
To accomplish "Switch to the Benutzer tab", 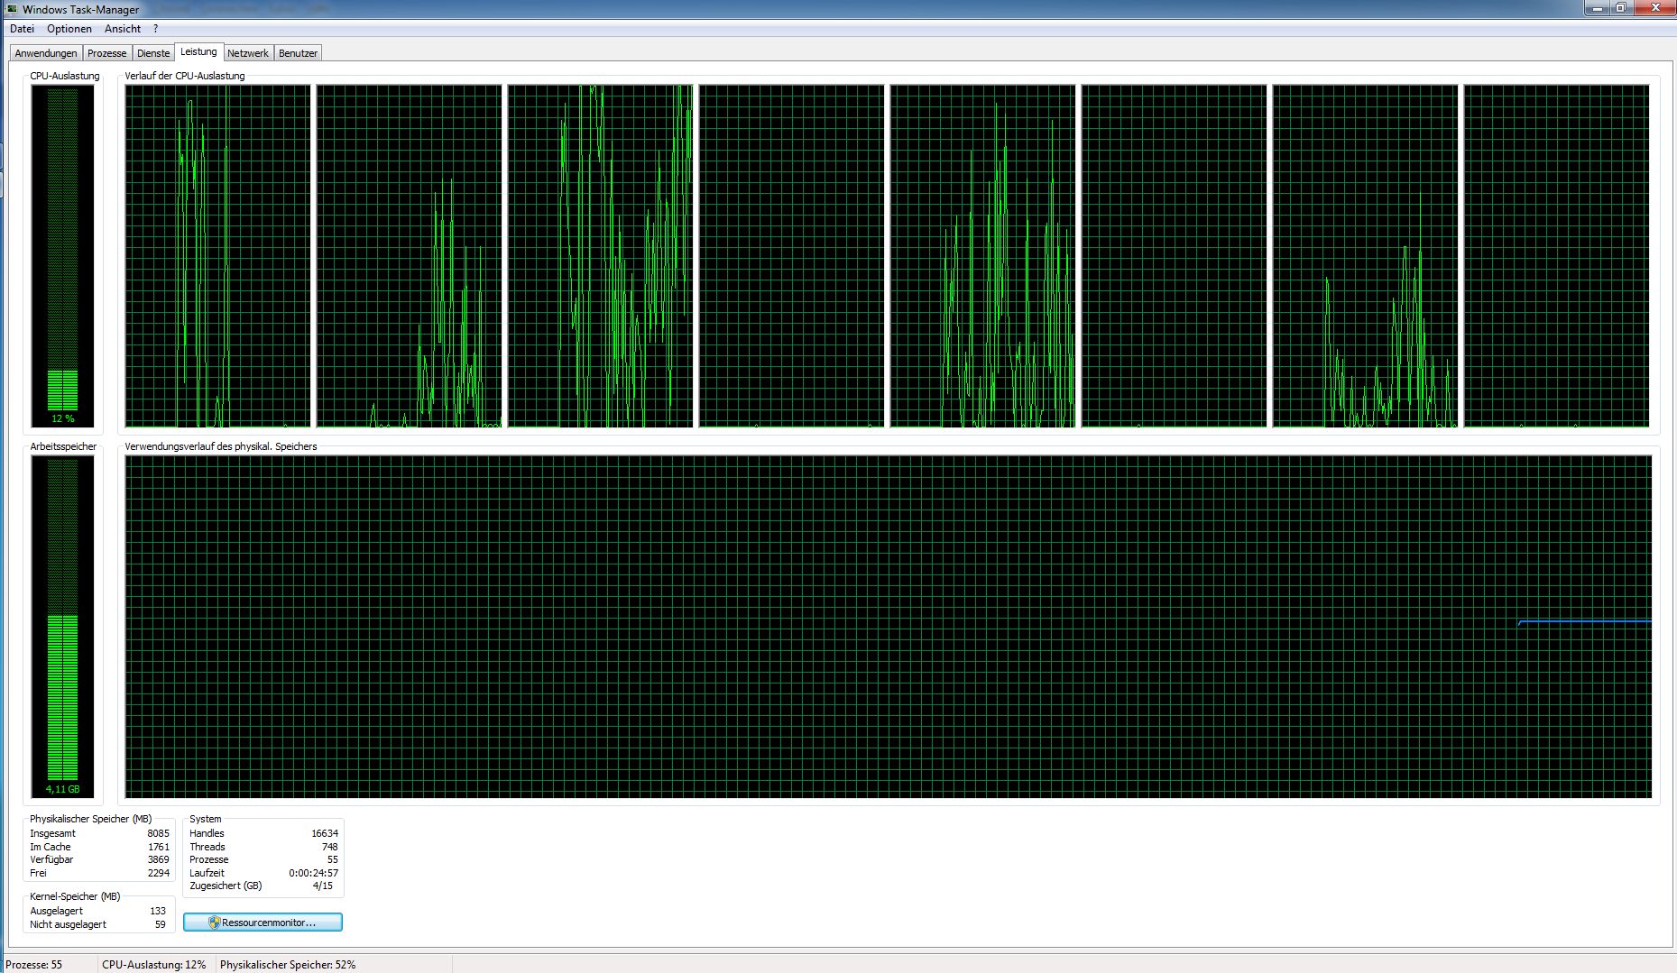I will click(298, 53).
